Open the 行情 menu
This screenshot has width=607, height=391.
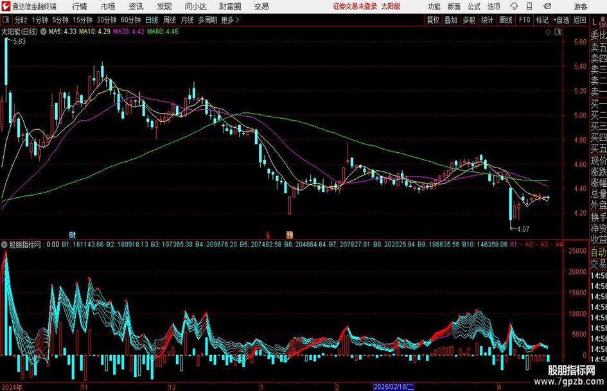click(80, 6)
